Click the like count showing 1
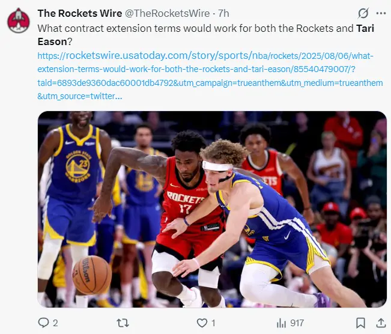391x334 pixels. [213, 323]
